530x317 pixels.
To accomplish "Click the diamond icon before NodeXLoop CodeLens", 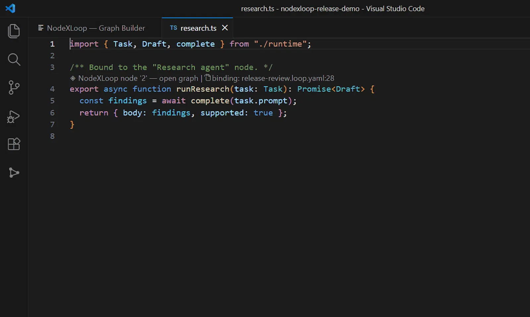I will coord(73,78).
